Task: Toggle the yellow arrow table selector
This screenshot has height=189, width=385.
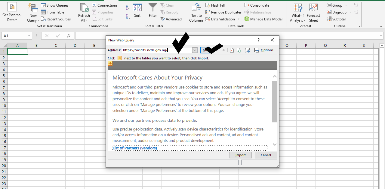Action: pyautogui.click(x=110, y=64)
